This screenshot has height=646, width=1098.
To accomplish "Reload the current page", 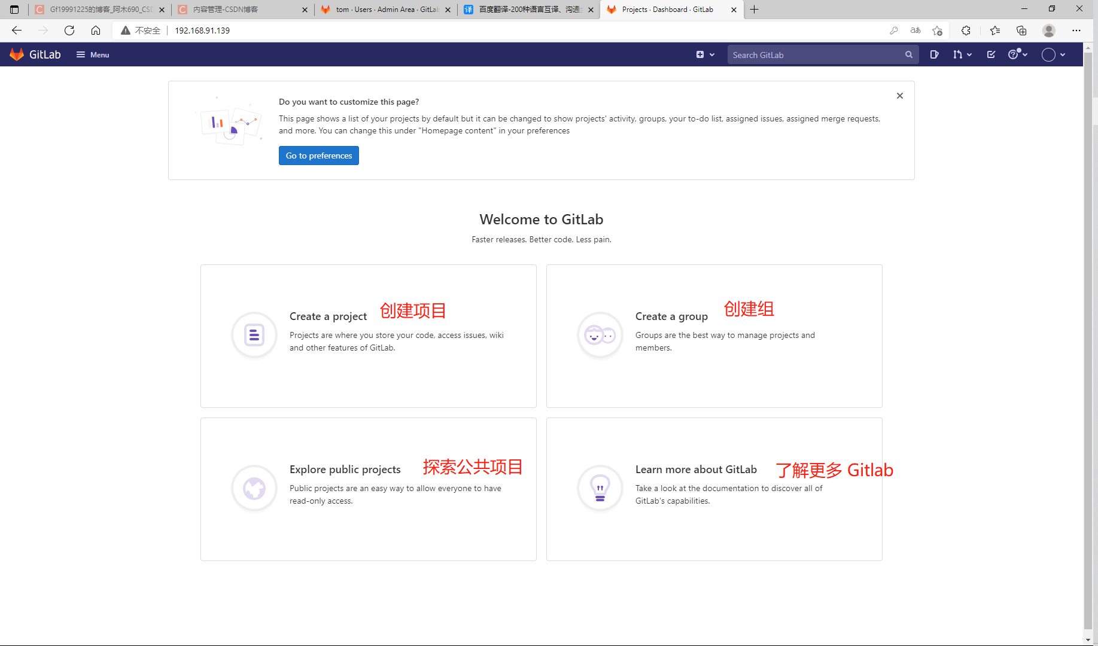I will pos(69,31).
